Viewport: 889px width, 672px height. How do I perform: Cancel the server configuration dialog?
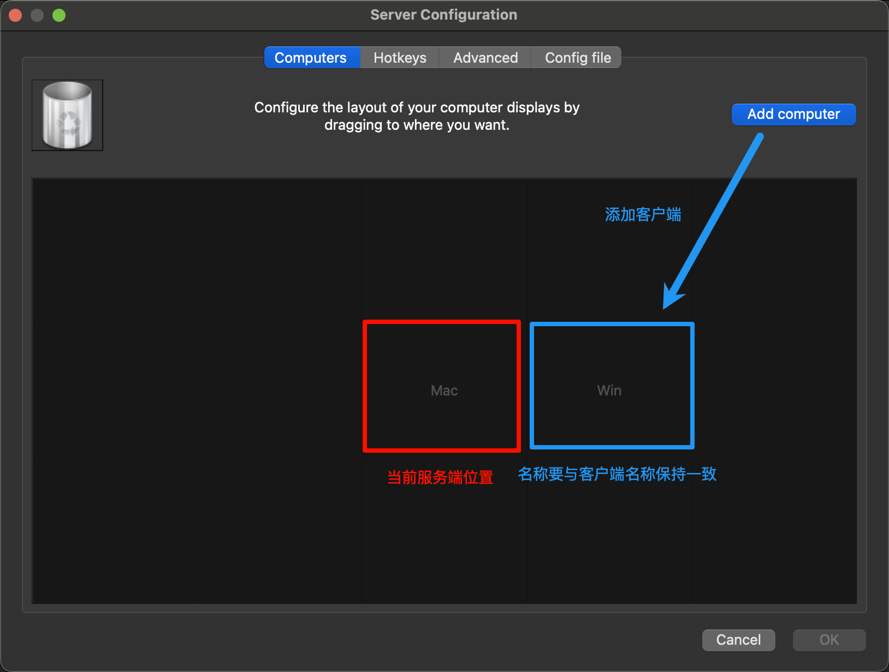pos(738,640)
